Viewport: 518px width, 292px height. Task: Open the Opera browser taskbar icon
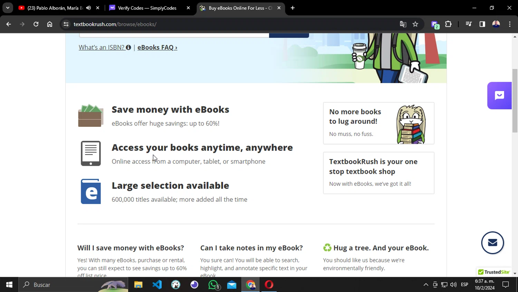[269, 285]
